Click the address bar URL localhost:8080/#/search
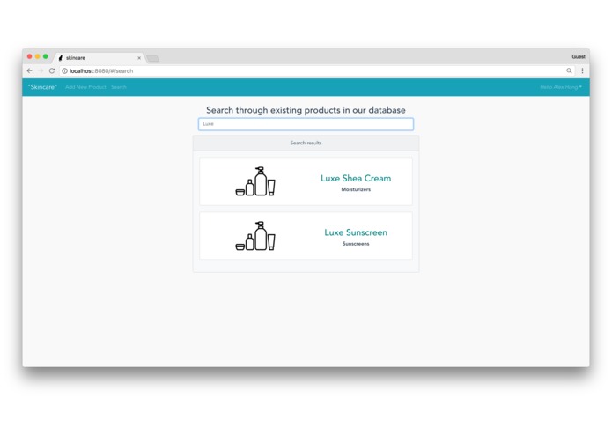The width and height of the screenshot is (612, 435). click(x=101, y=71)
